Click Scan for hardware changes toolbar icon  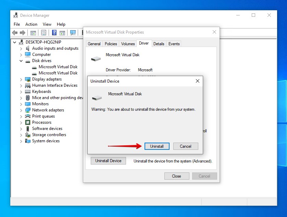tap(73, 33)
